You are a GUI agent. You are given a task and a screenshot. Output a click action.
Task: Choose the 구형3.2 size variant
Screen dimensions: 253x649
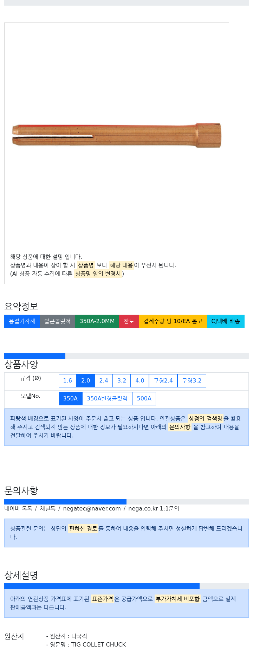(x=192, y=381)
